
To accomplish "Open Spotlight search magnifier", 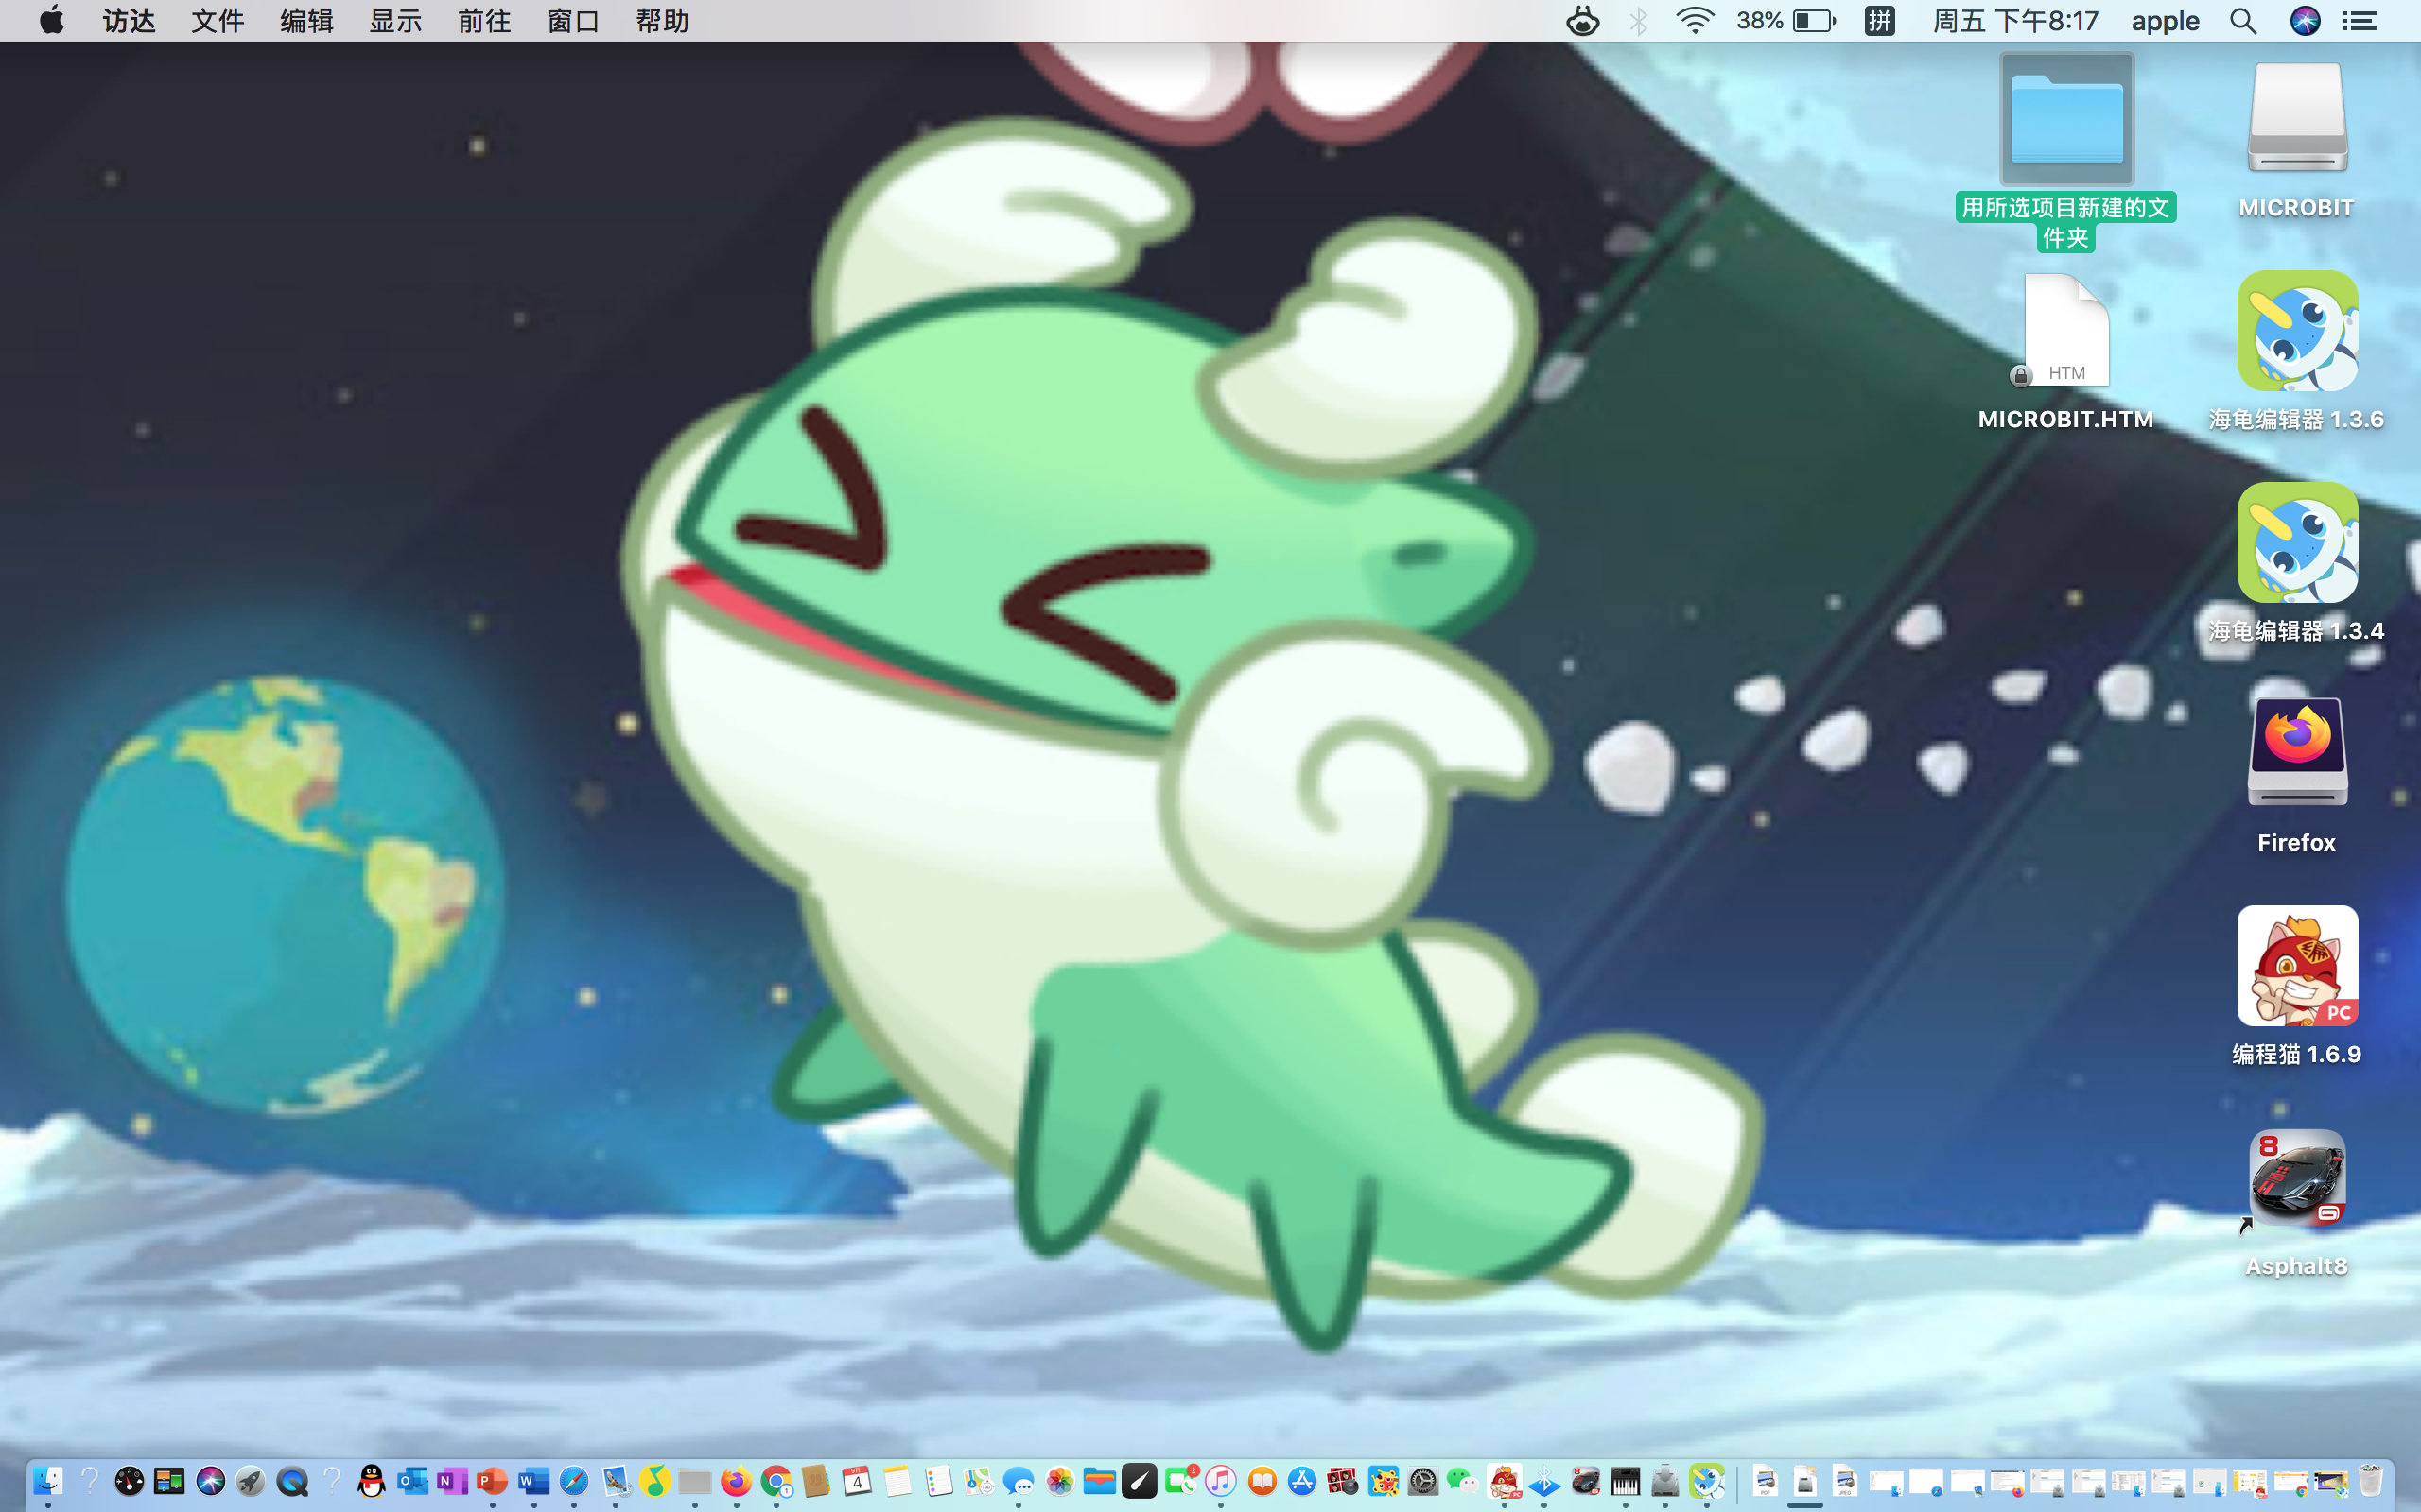I will click(2243, 21).
